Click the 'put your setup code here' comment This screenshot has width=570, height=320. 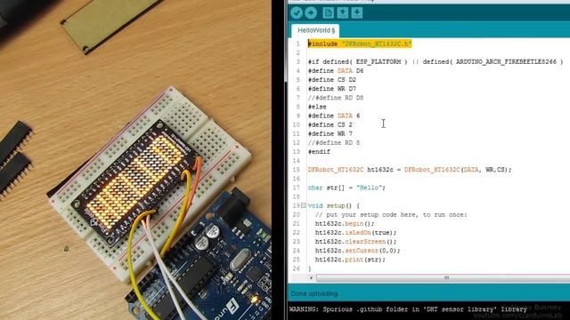point(391,215)
